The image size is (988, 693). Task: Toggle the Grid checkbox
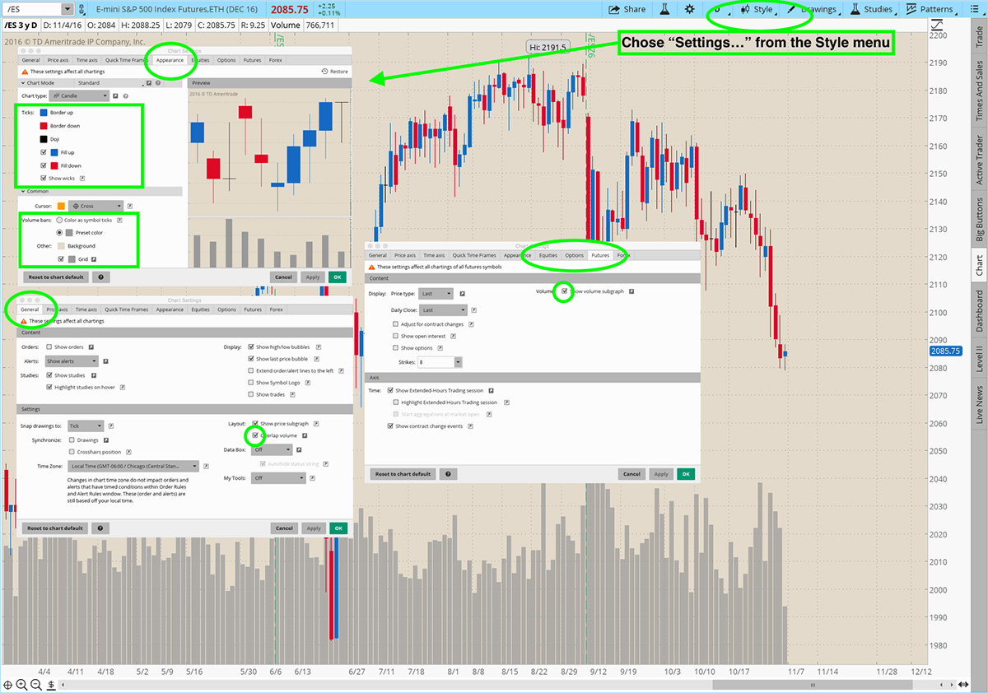(x=59, y=258)
